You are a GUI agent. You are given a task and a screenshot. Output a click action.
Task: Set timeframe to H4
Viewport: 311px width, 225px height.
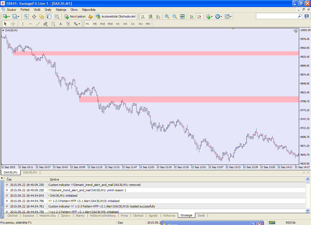click(125, 24)
